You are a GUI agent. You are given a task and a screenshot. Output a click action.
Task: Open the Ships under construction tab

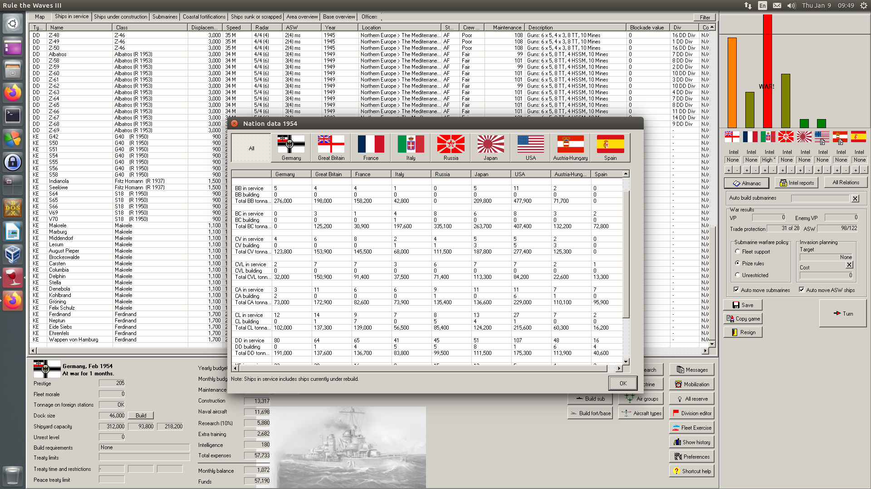(x=121, y=17)
